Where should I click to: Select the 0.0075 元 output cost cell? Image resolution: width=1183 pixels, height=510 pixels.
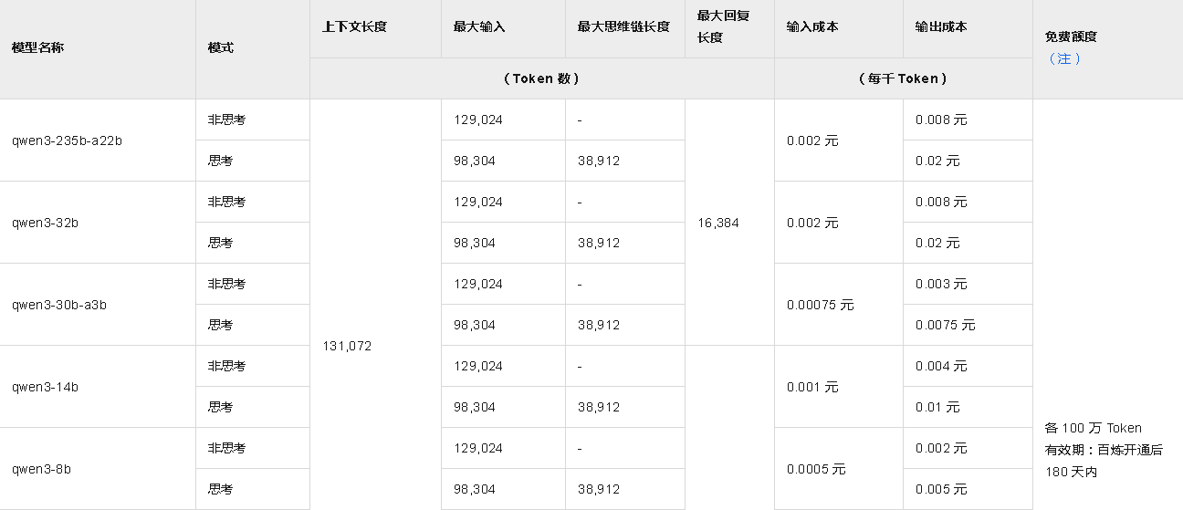(945, 325)
